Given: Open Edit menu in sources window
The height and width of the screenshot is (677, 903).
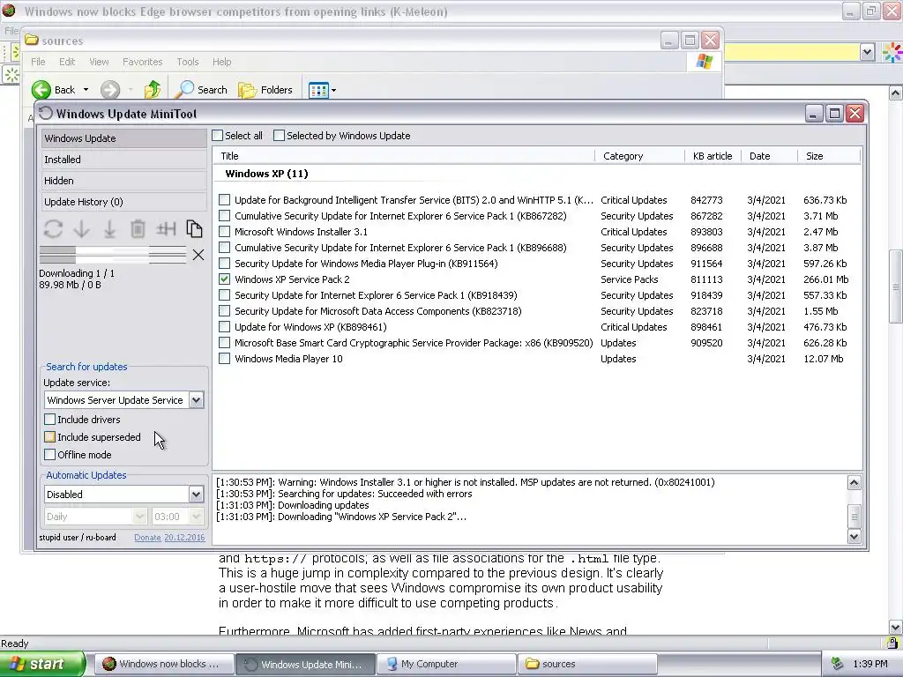Looking at the screenshot, I should [x=67, y=62].
